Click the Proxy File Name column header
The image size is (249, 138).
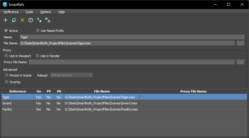194,91
